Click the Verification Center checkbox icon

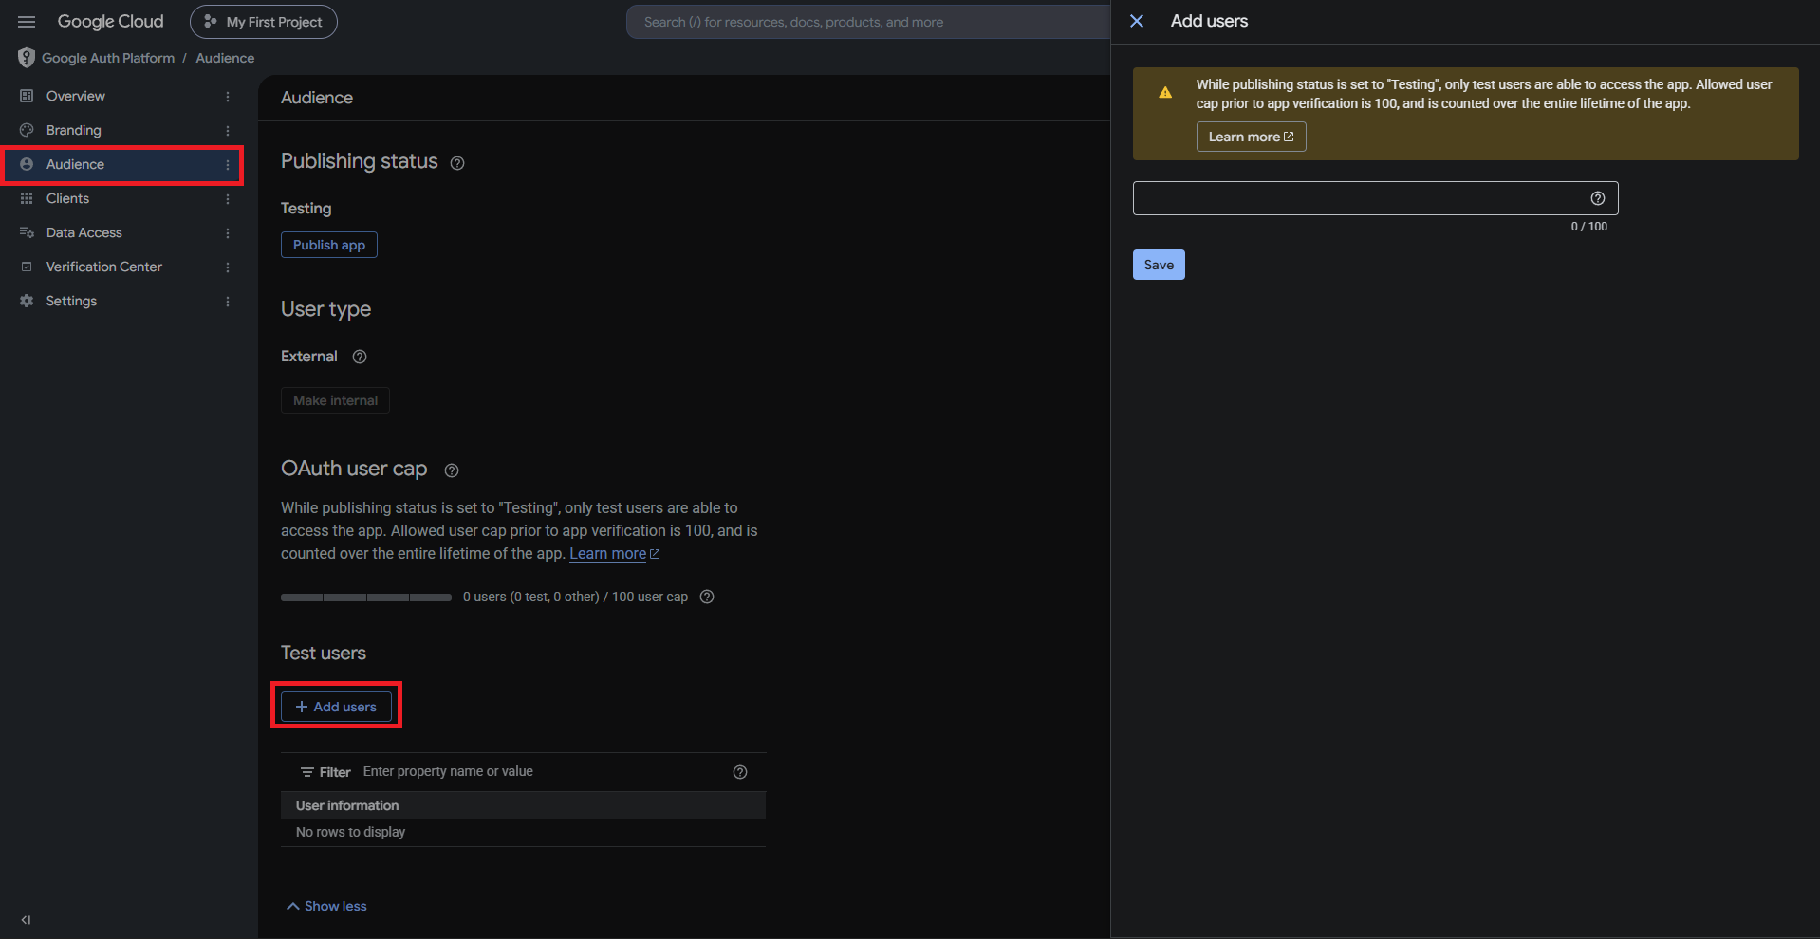[27, 267]
